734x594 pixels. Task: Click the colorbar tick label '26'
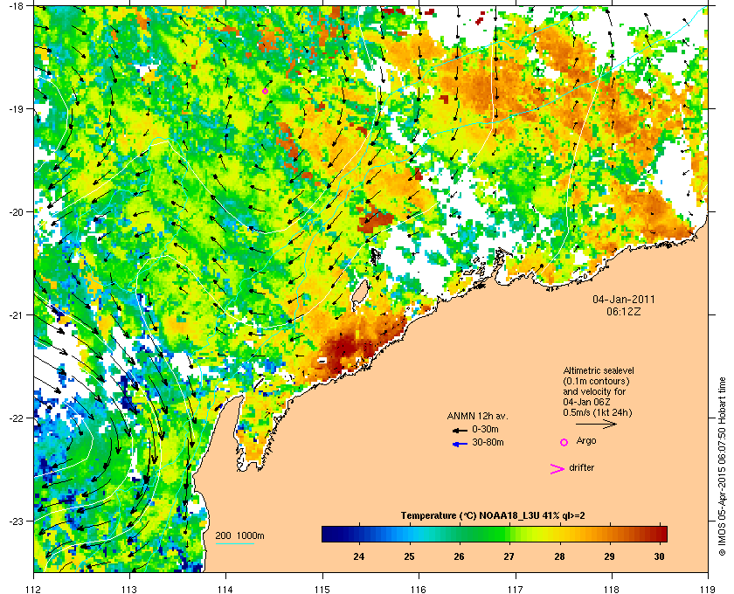point(460,556)
